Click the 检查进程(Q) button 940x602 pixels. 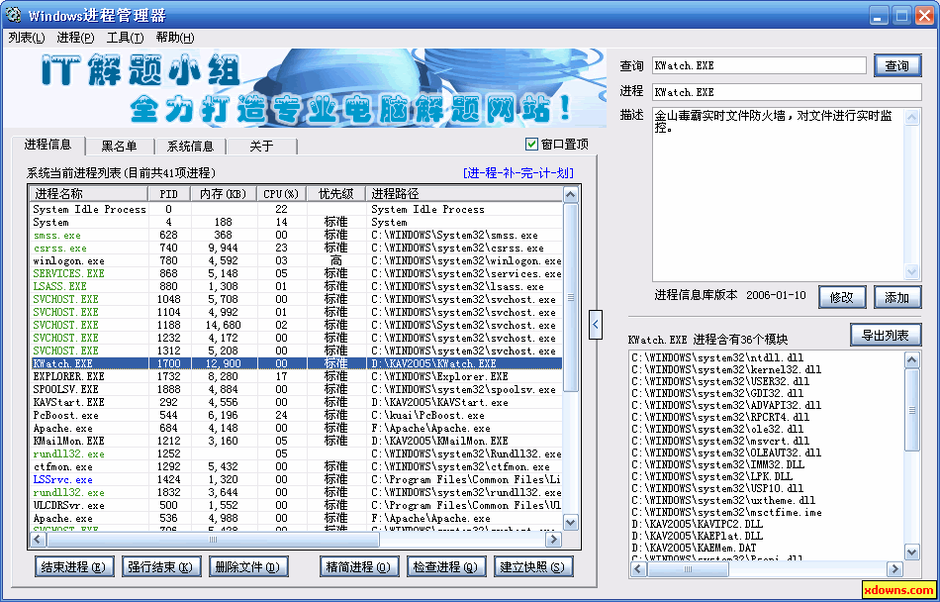[x=446, y=566]
